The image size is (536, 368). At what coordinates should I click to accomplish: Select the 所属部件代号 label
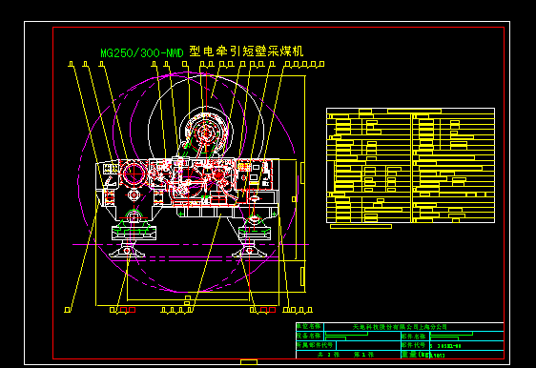click(315, 345)
